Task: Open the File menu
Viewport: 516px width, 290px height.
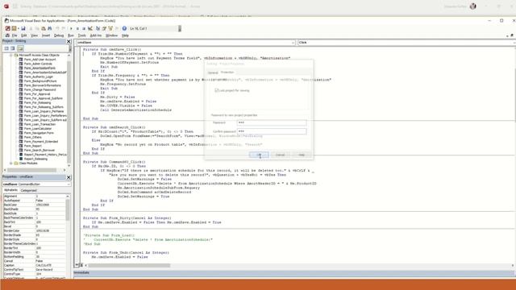Action: point(15,35)
